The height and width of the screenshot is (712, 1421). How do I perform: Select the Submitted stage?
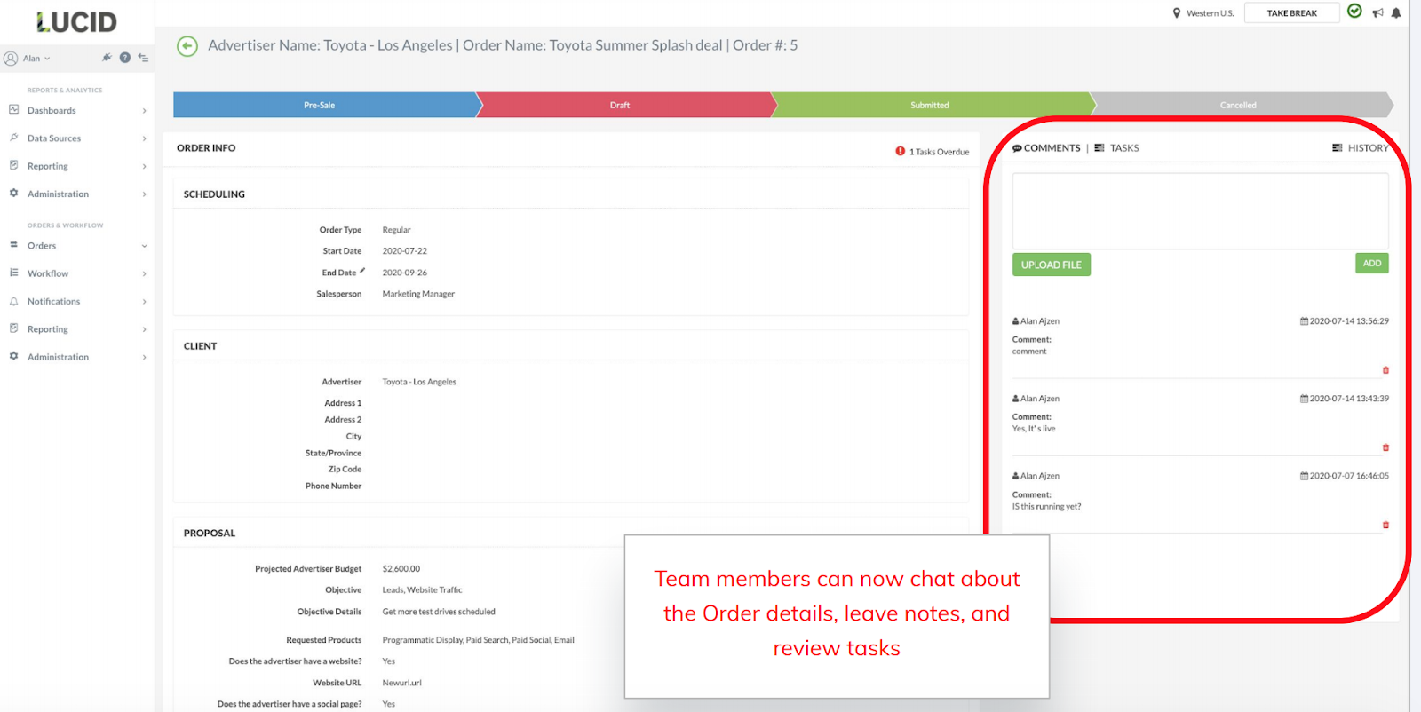coord(933,105)
